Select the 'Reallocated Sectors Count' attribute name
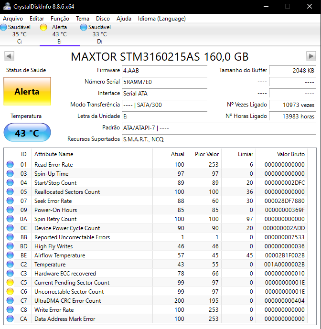This screenshot has height=329, width=321. click(x=67, y=192)
